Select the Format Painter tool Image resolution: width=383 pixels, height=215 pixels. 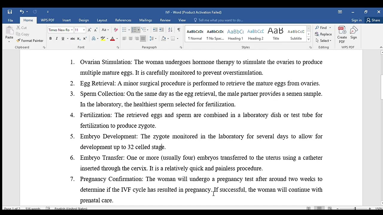(30, 41)
